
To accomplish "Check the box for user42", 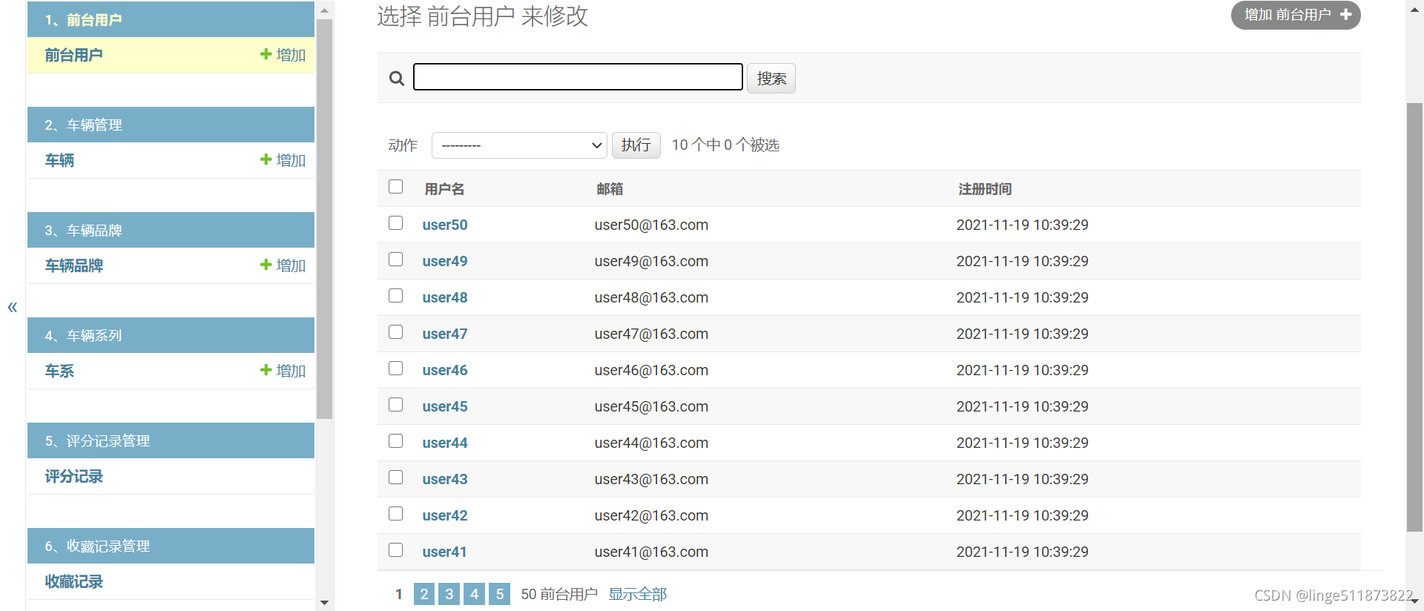I will [396, 514].
